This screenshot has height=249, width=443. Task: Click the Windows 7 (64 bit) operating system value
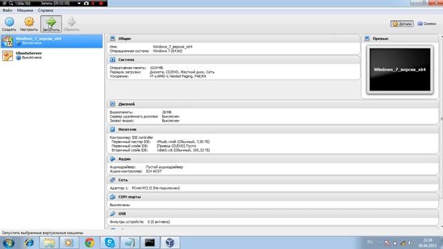168,50
